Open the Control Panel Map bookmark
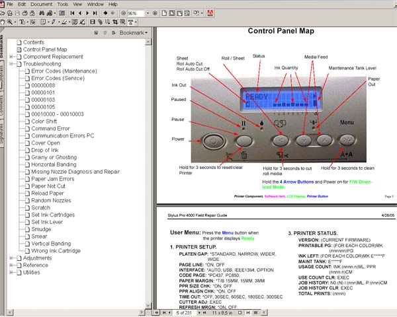Viewport: 397px width, 317px height. pyautogui.click(x=45, y=50)
